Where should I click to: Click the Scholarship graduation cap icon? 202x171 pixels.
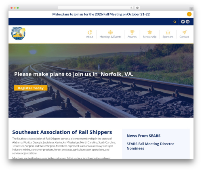pyautogui.click(x=149, y=32)
